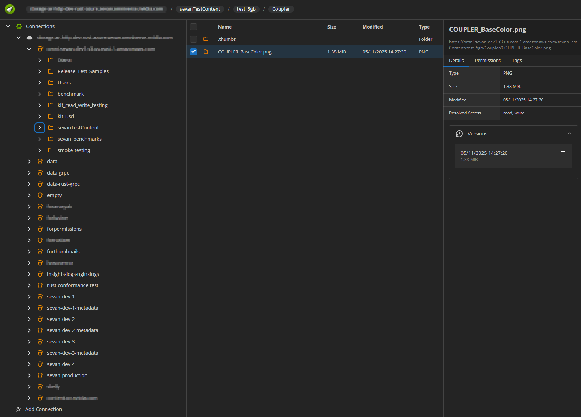The width and height of the screenshot is (581, 417).
Task: Collapse the Connections tree root
Action: (x=8, y=26)
